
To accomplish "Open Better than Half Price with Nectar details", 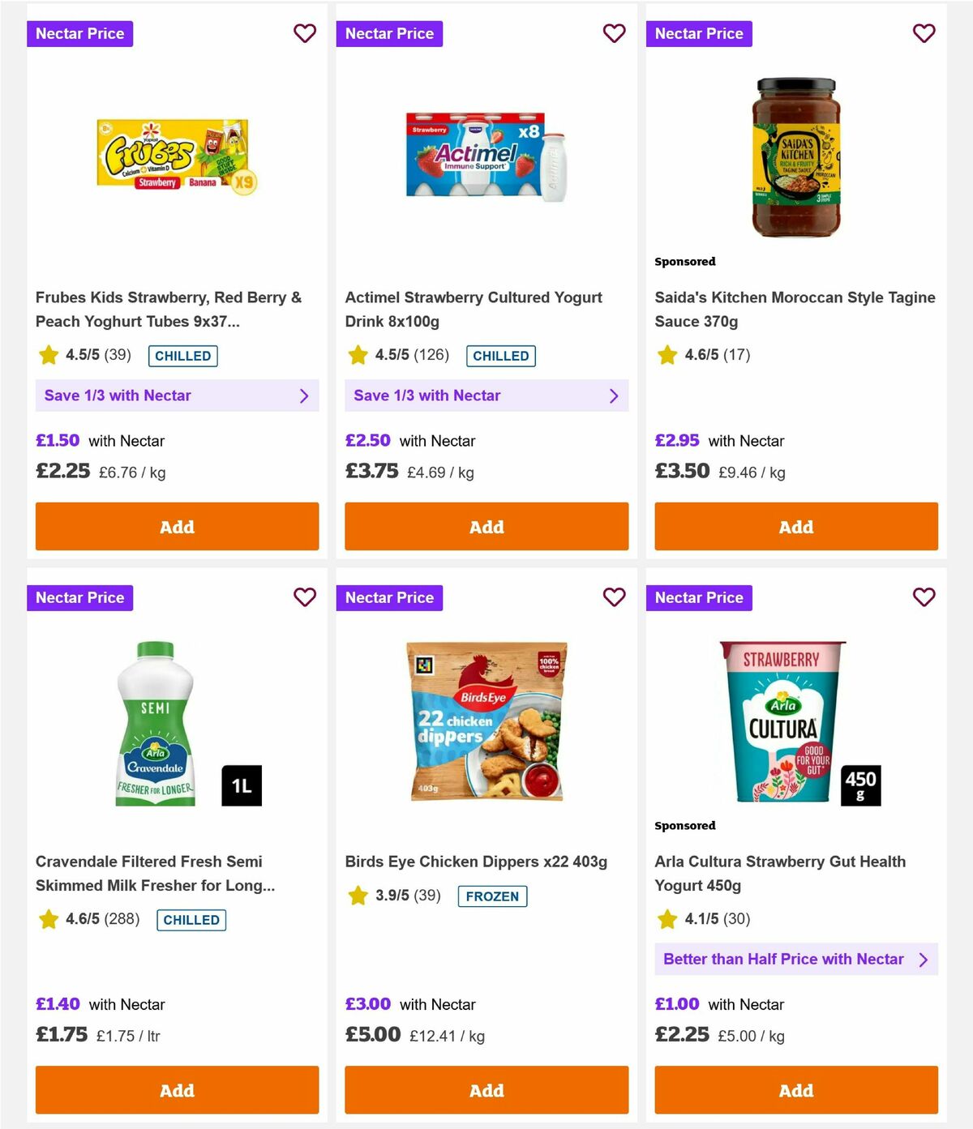I will coord(795,959).
